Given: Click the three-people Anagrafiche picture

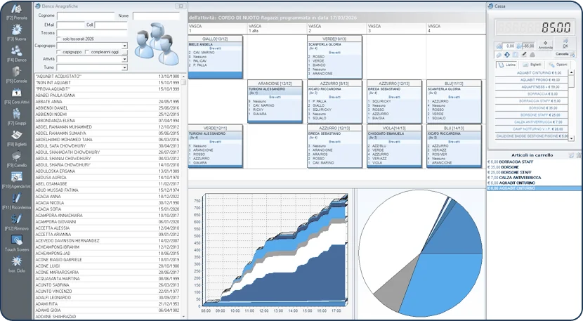Looking at the screenshot, I should (156, 44).
